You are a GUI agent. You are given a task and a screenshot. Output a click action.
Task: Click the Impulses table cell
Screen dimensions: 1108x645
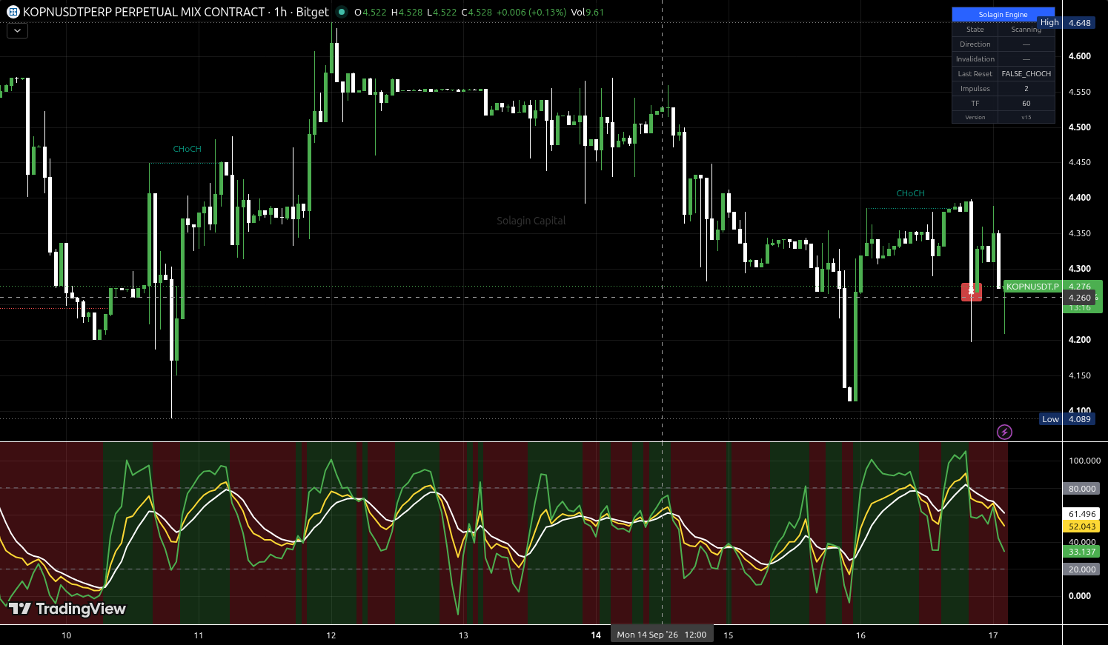975,88
